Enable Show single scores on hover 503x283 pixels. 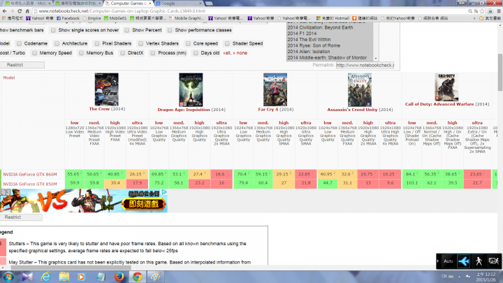[53, 30]
